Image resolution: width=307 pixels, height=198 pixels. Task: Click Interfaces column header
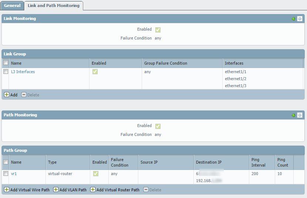point(263,63)
